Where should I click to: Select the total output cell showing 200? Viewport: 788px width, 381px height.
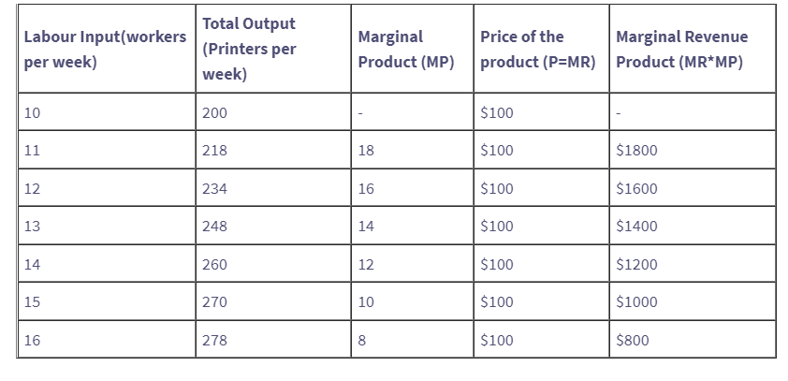point(215,113)
